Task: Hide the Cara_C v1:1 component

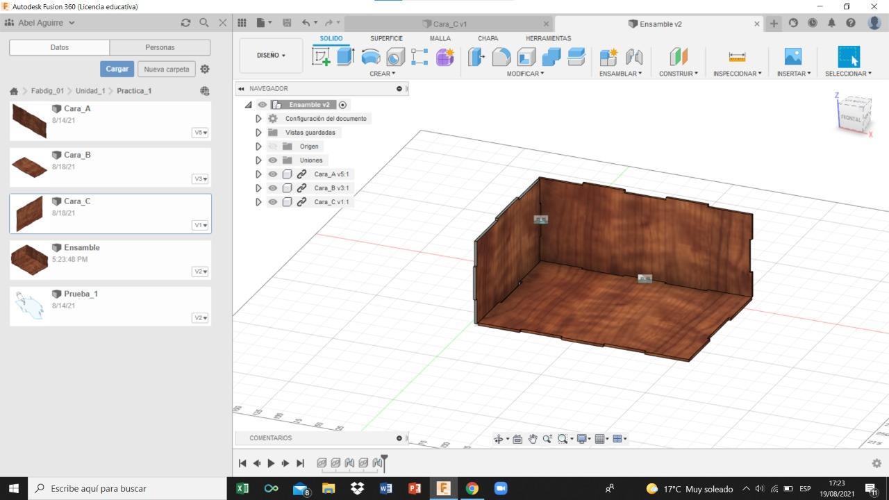Action: (x=273, y=202)
